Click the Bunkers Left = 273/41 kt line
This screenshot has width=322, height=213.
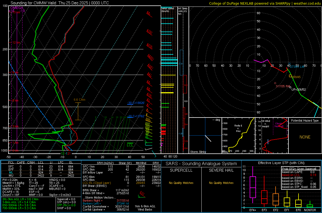[x=106, y=203]
